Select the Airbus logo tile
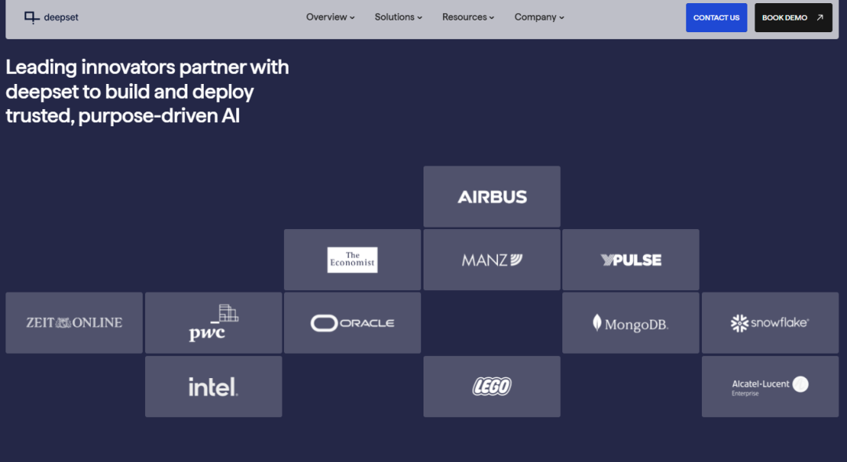Image resolution: width=847 pixels, height=462 pixels. tap(492, 197)
